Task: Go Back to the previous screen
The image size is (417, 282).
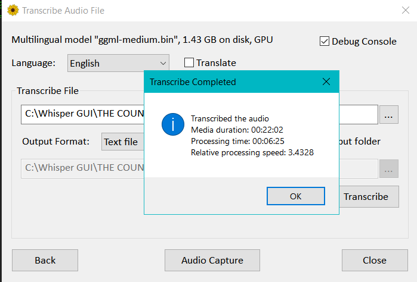Action: [45, 260]
